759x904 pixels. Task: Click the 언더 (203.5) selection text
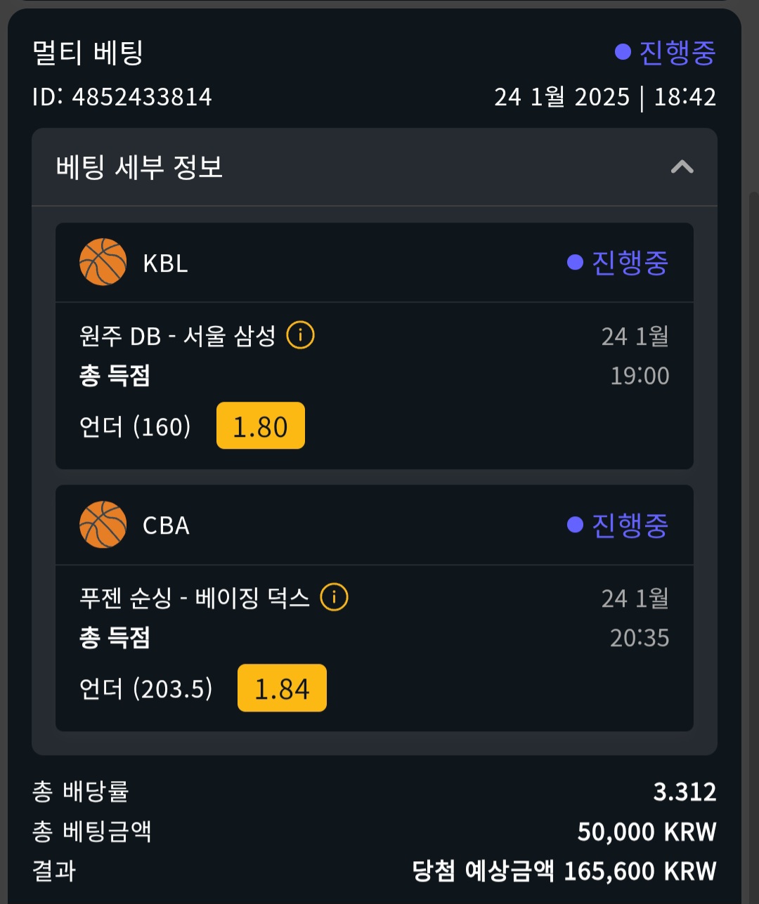(146, 688)
